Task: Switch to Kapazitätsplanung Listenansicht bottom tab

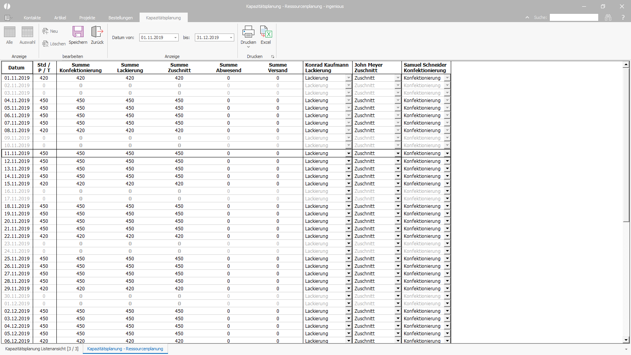Action: pos(42,349)
